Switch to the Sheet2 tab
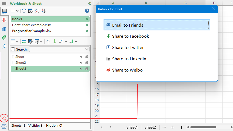The image size is (233, 131). 150,127
